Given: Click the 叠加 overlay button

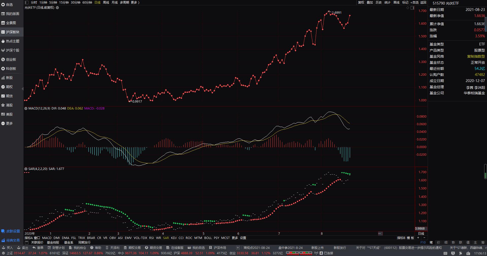Looking at the screenshot, I should (x=370, y=2).
